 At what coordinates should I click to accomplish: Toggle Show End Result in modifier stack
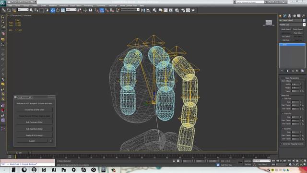(x=287, y=71)
